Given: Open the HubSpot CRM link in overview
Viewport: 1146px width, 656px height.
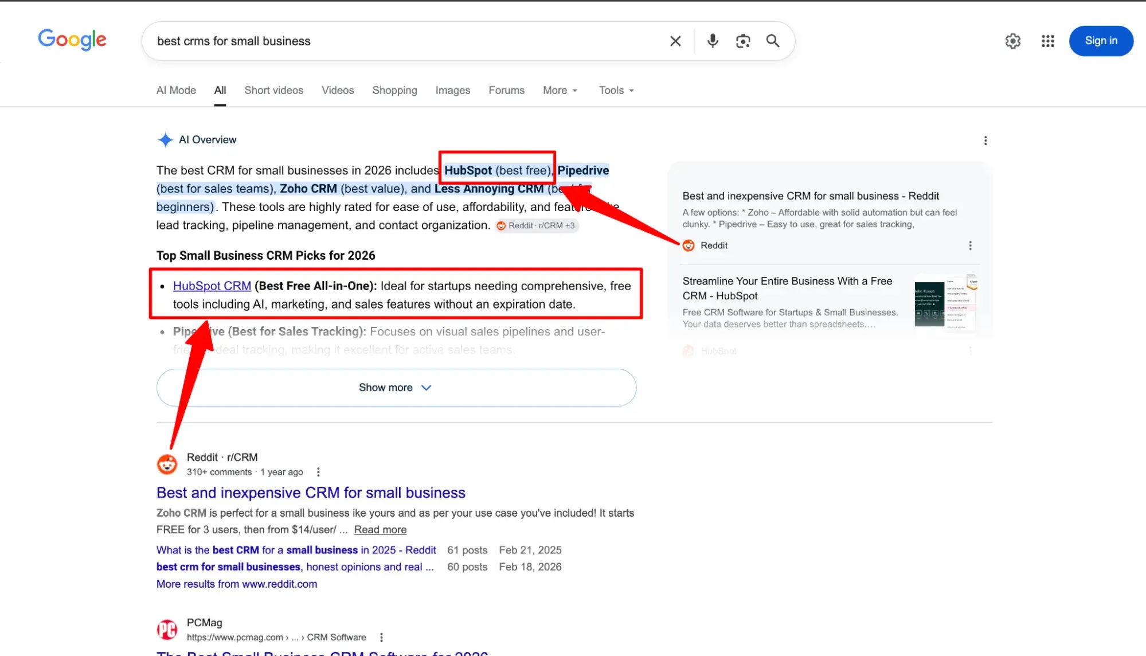Looking at the screenshot, I should (x=212, y=286).
